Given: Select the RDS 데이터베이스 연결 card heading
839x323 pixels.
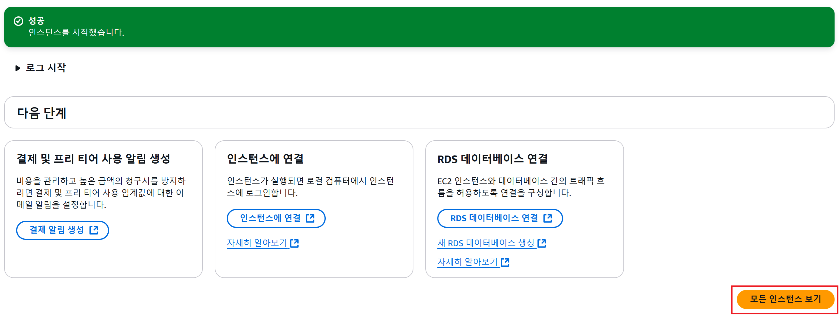Looking at the screenshot, I should click(x=492, y=159).
